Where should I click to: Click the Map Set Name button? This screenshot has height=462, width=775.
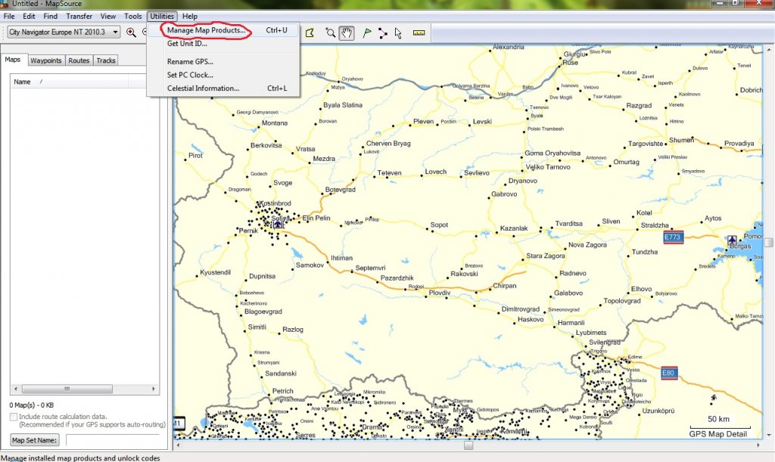pos(35,440)
